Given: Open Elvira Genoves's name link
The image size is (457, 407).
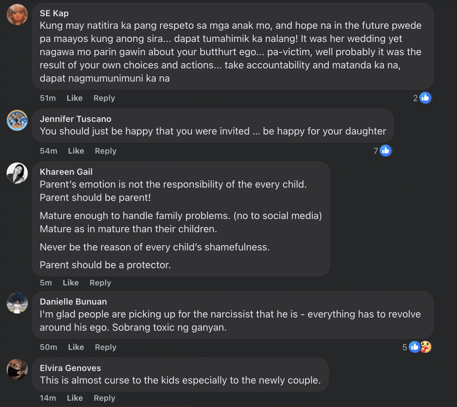Looking at the screenshot, I should click(x=70, y=368).
